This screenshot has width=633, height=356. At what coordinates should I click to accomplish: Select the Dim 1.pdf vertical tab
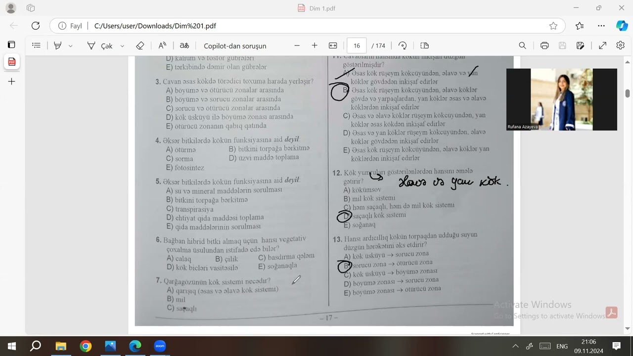click(12, 62)
